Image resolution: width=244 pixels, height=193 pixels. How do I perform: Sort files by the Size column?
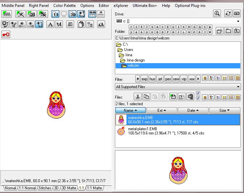coord(225,110)
